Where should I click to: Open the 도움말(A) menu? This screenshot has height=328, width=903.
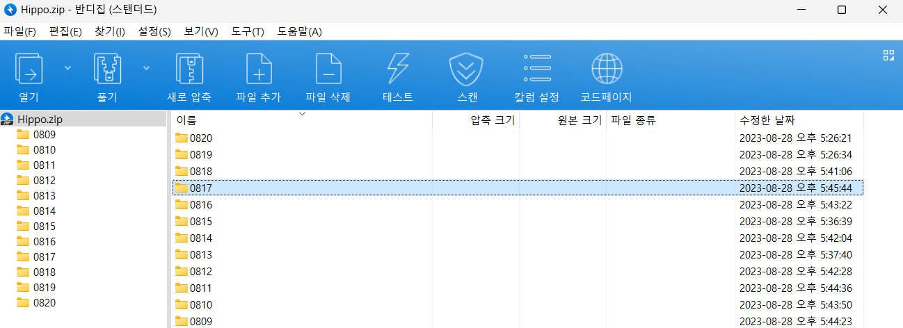[x=299, y=32]
